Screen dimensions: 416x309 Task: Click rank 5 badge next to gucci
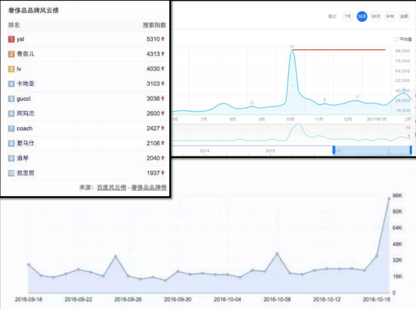click(11, 99)
